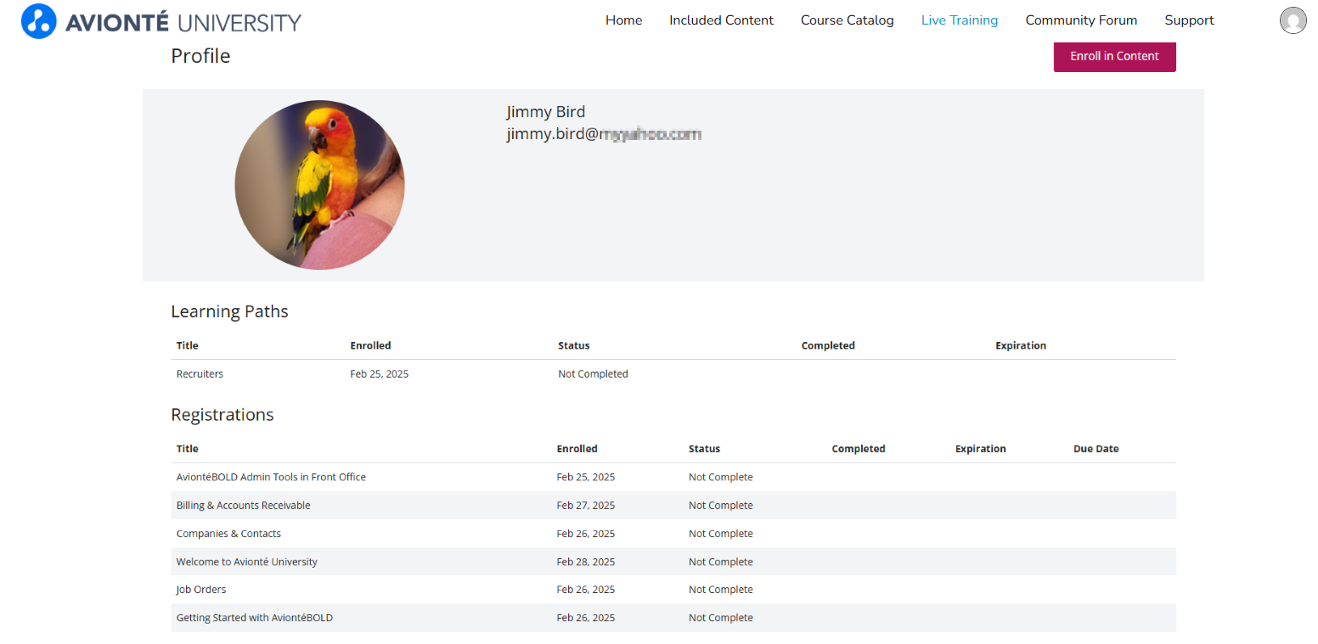Viewport: 1318px width, 644px height.
Task: Click Learning Paths Enrolled column header
Action: 370,346
